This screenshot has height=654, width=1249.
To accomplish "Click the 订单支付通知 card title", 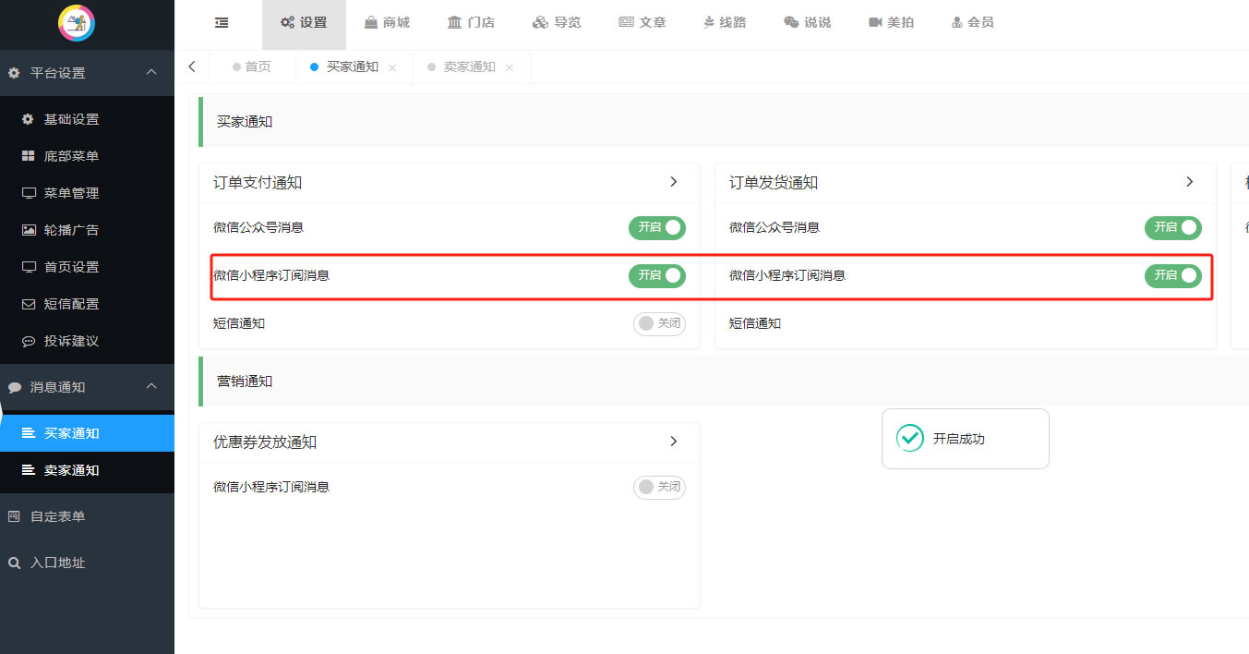I will pos(258,182).
